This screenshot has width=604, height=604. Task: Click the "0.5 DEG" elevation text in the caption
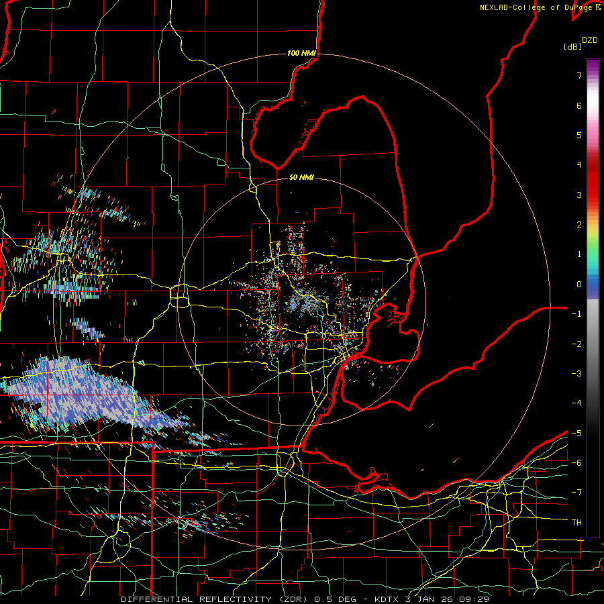[x=334, y=599]
